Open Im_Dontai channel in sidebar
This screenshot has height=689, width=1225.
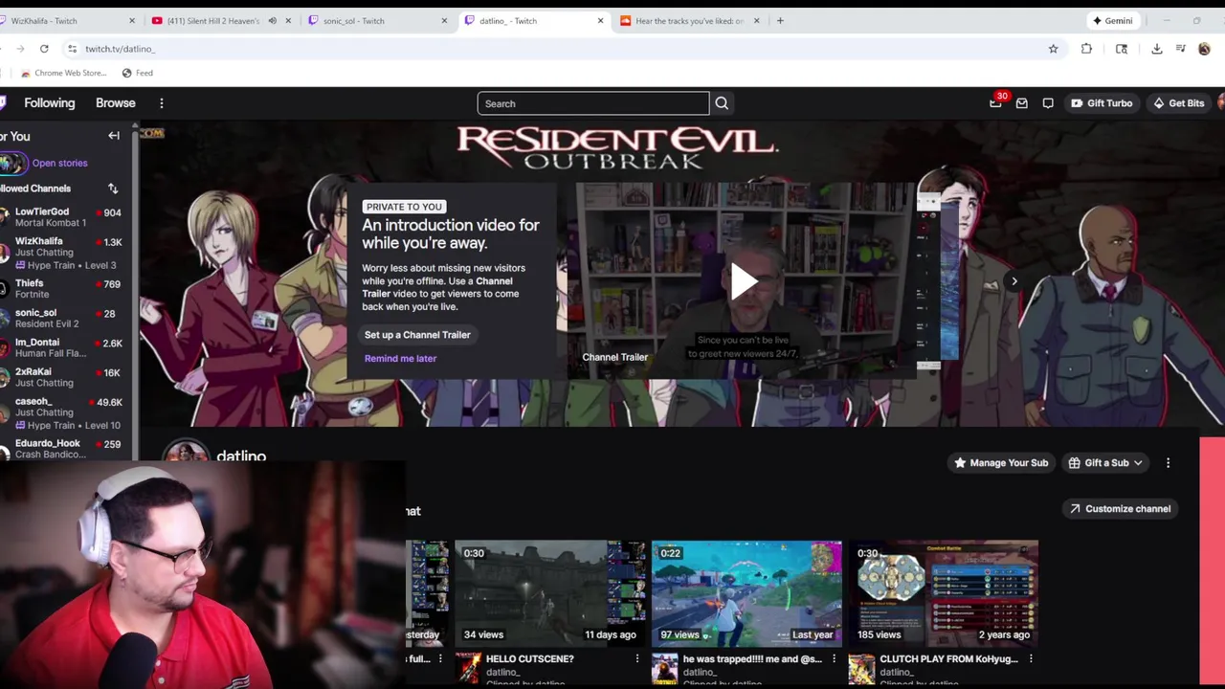coord(61,348)
